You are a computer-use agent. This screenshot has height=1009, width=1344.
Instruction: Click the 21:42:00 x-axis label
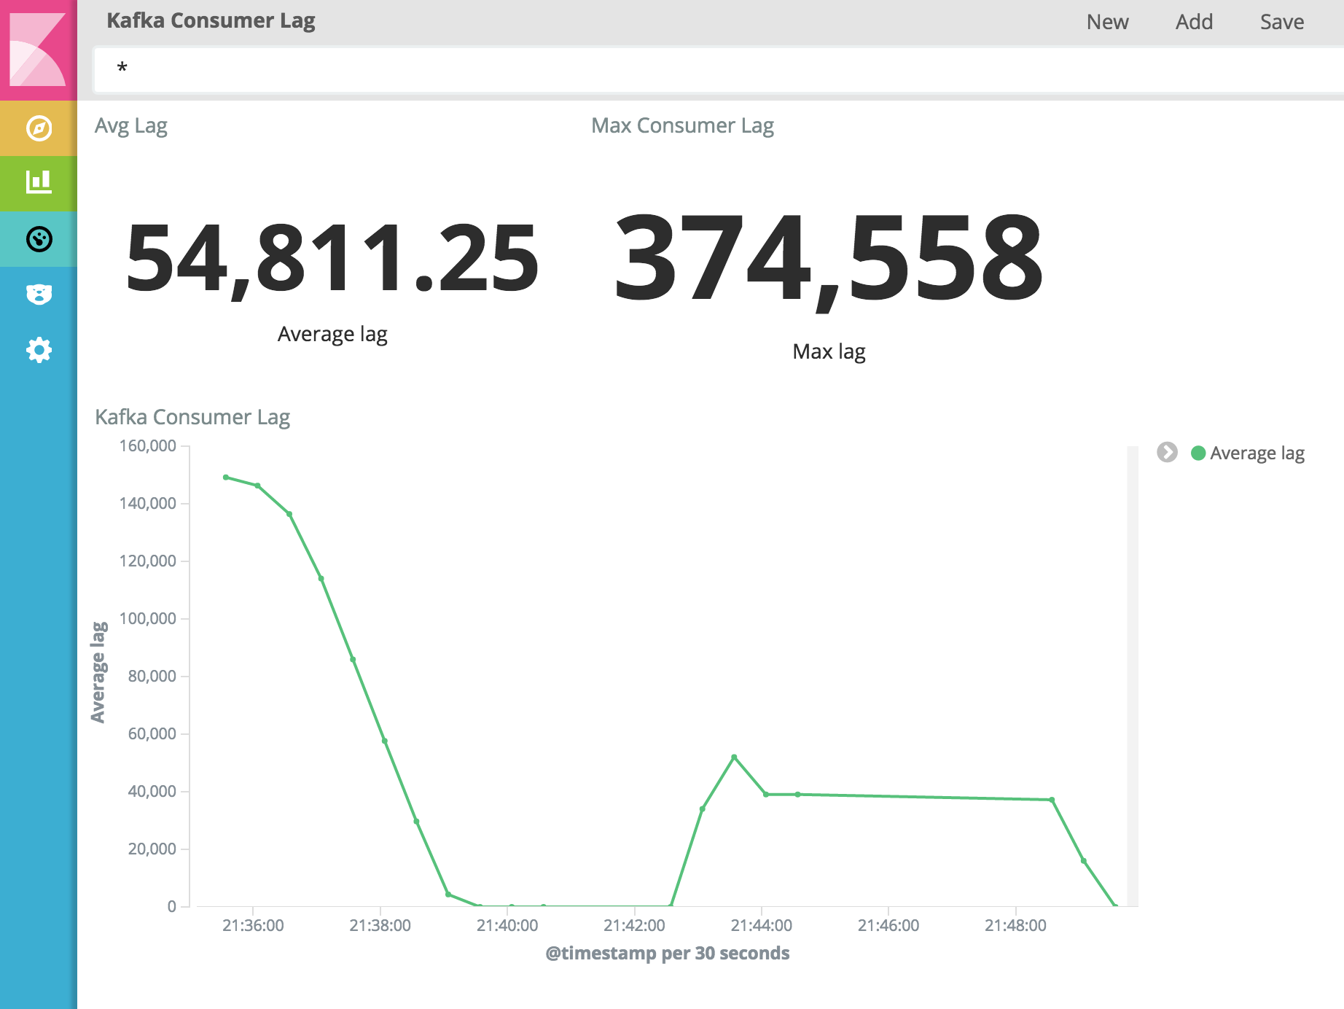coord(635,925)
